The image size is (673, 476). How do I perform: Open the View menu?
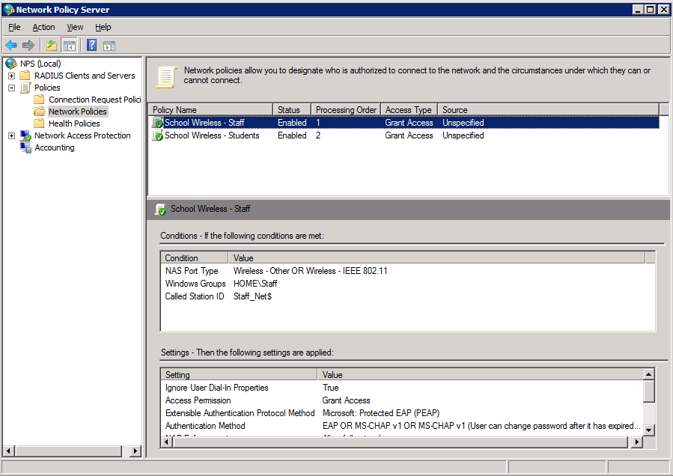click(x=75, y=27)
